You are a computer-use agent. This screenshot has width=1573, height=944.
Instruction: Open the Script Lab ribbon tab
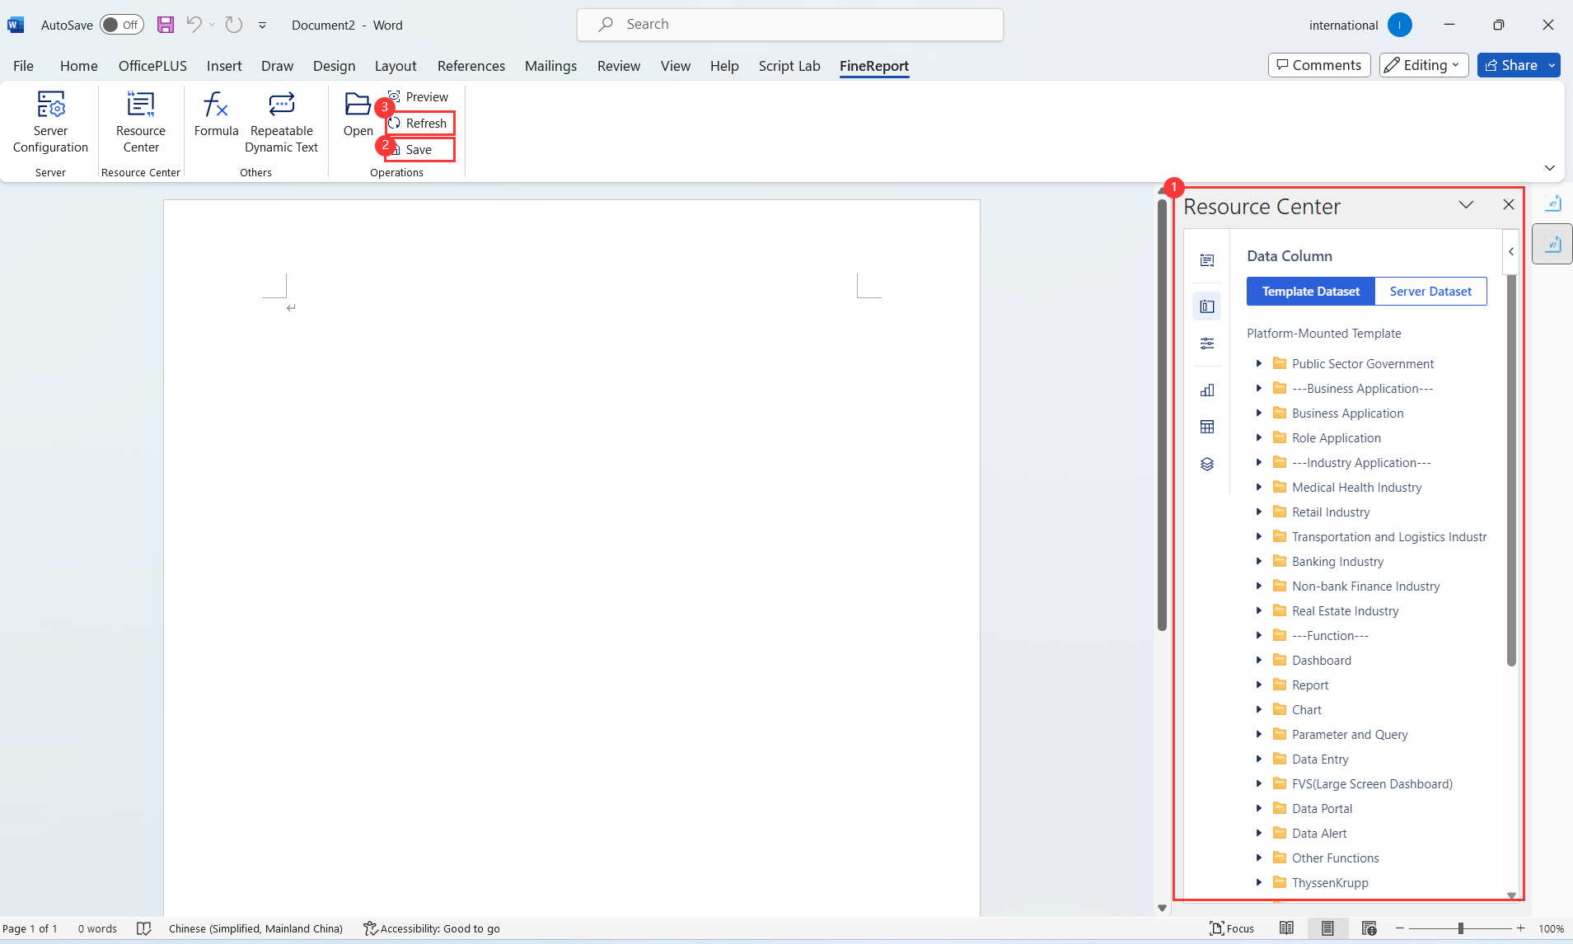(789, 66)
